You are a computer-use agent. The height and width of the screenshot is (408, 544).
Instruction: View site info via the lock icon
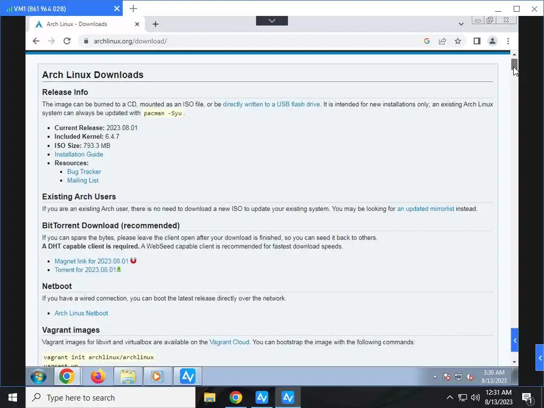coord(86,41)
